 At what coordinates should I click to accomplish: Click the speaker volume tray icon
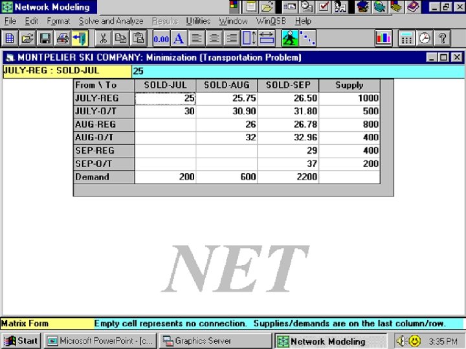click(x=401, y=341)
